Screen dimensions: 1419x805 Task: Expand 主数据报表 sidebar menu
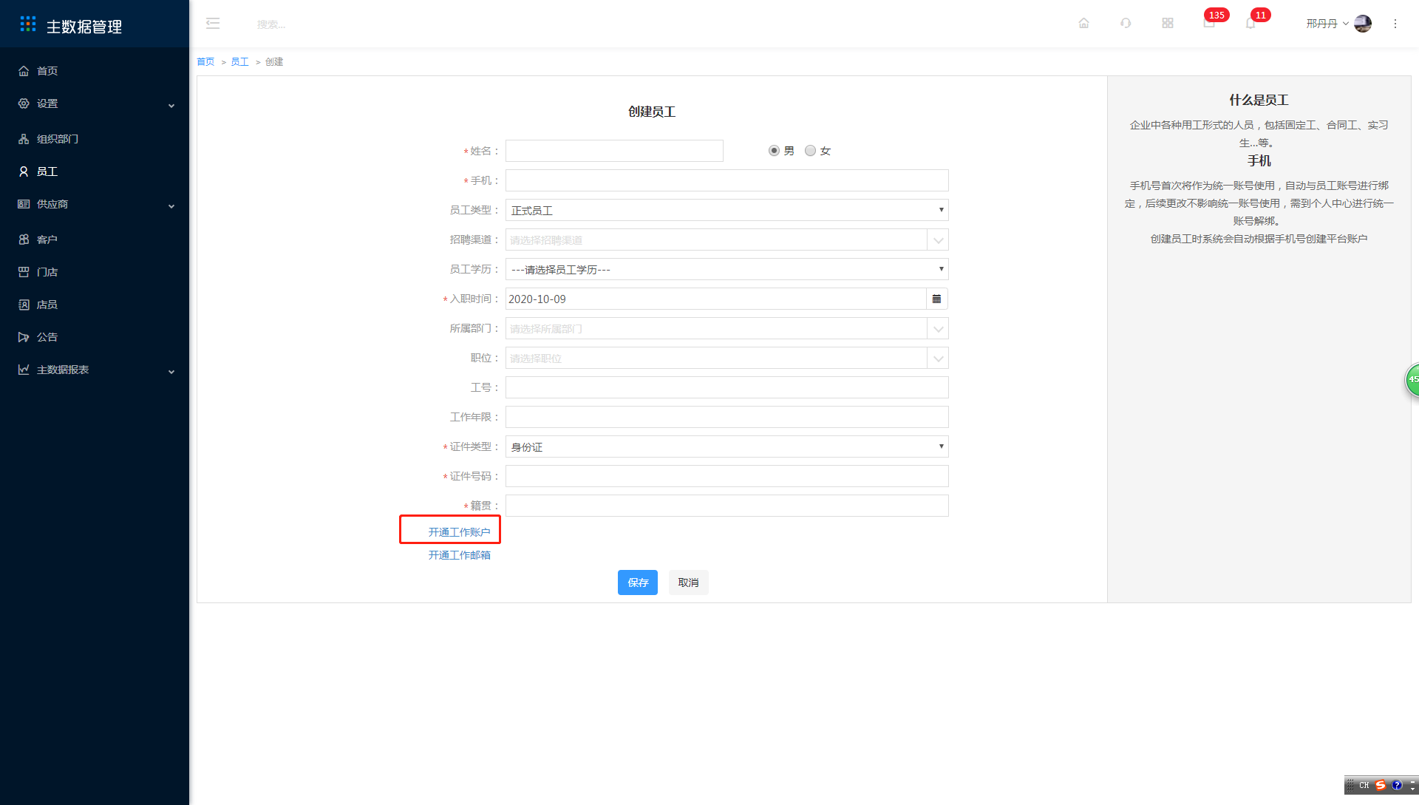[x=95, y=370]
